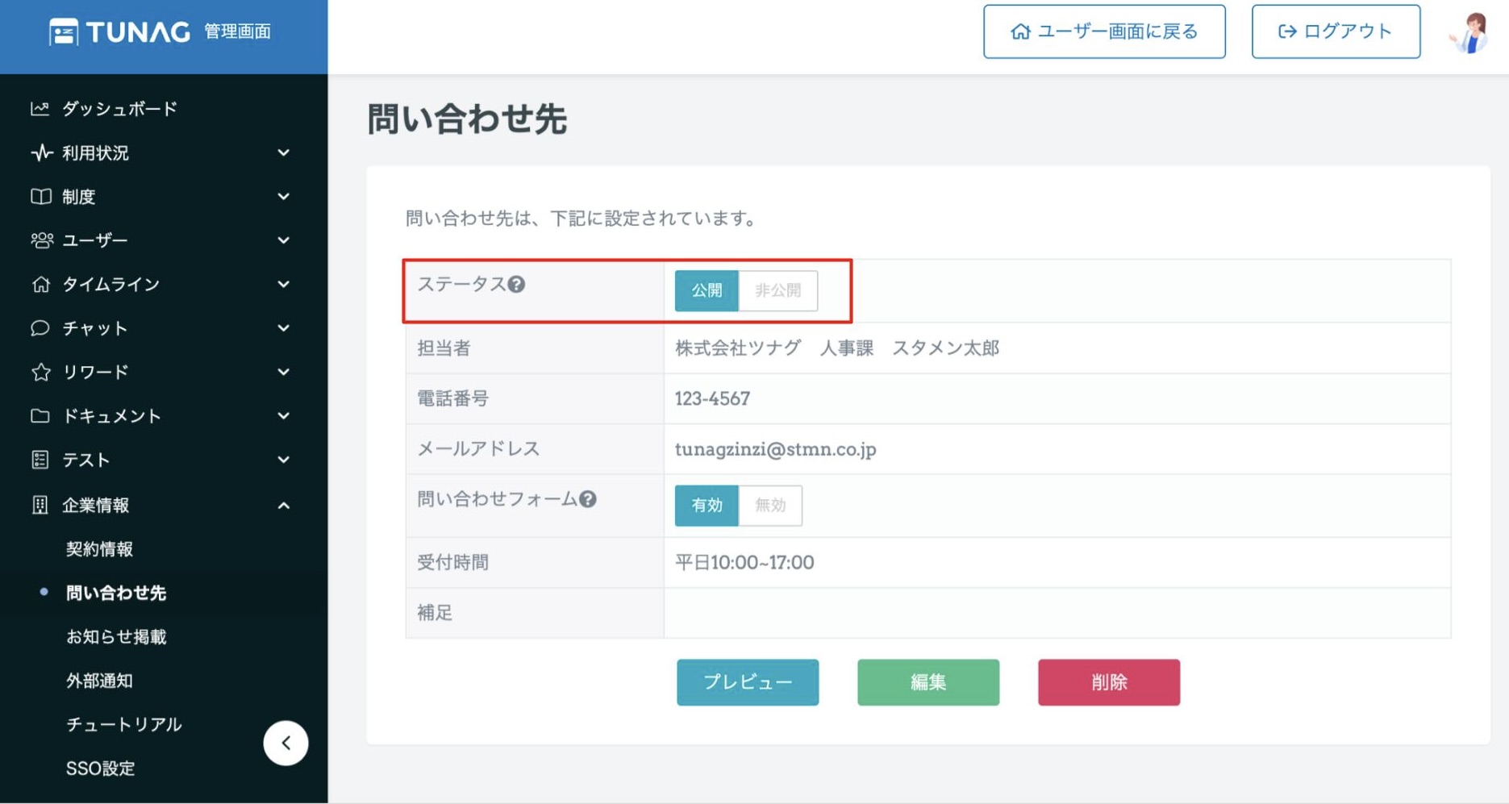Click the テスト checklist icon
The height and width of the screenshot is (804, 1509).
tap(40, 460)
